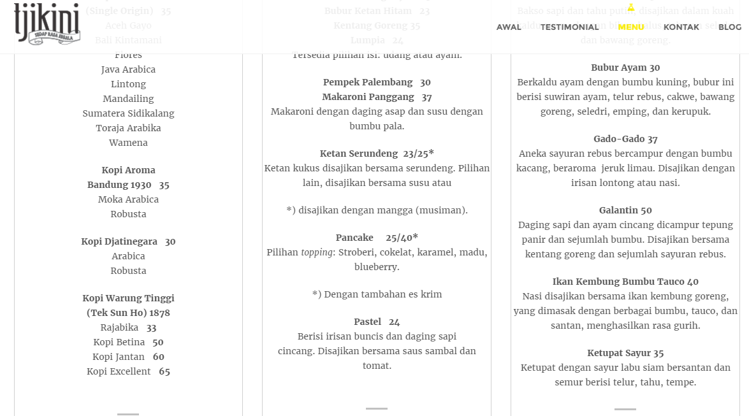Click the 'Sedap Rasa Segala' banner in logo

pyautogui.click(x=54, y=37)
